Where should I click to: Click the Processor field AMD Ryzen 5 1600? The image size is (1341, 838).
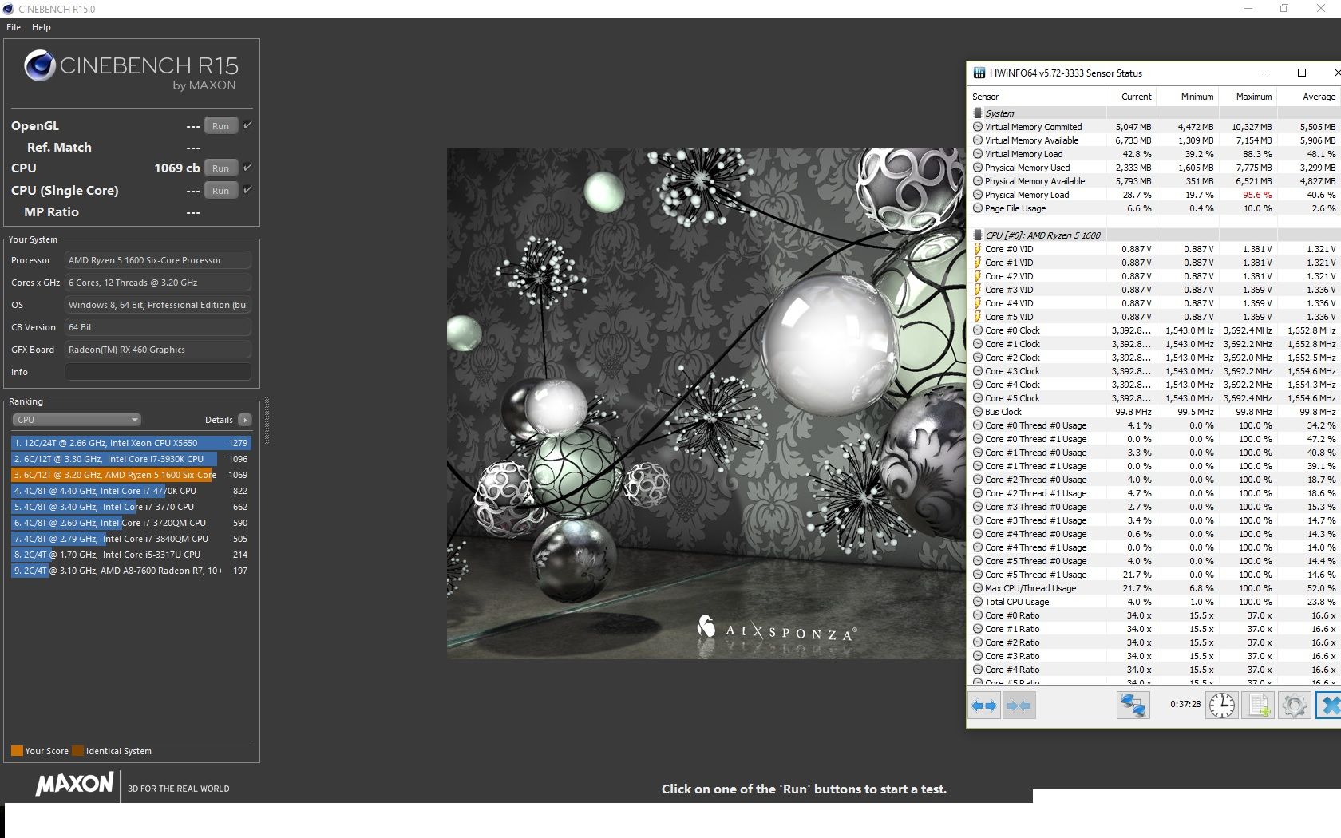[158, 260]
